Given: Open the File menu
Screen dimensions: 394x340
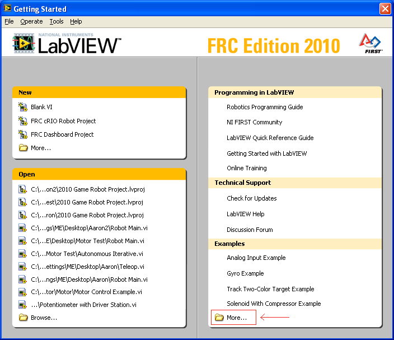Looking at the screenshot, I should pyautogui.click(x=9, y=21).
